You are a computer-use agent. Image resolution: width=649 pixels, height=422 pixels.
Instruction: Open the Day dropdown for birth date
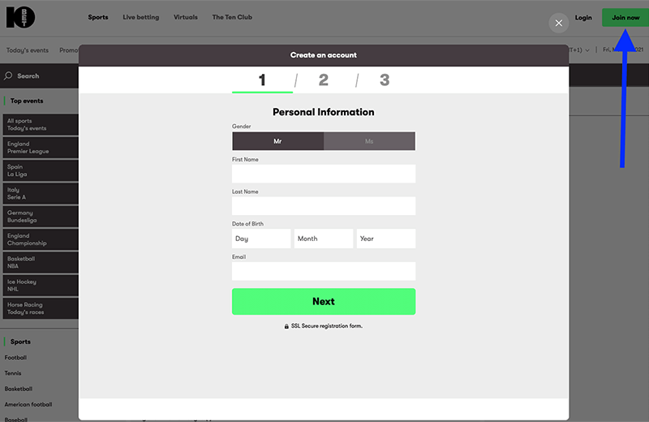[260, 239]
